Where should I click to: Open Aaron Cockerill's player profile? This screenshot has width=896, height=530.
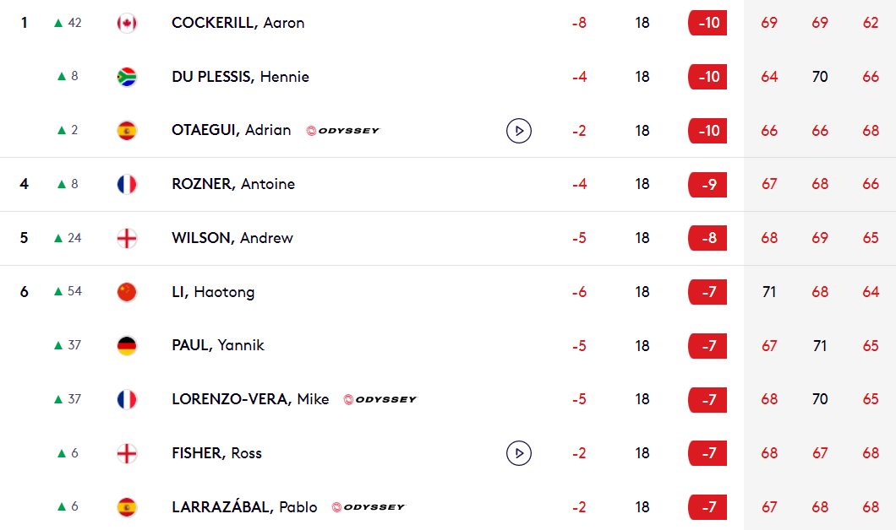(x=238, y=23)
